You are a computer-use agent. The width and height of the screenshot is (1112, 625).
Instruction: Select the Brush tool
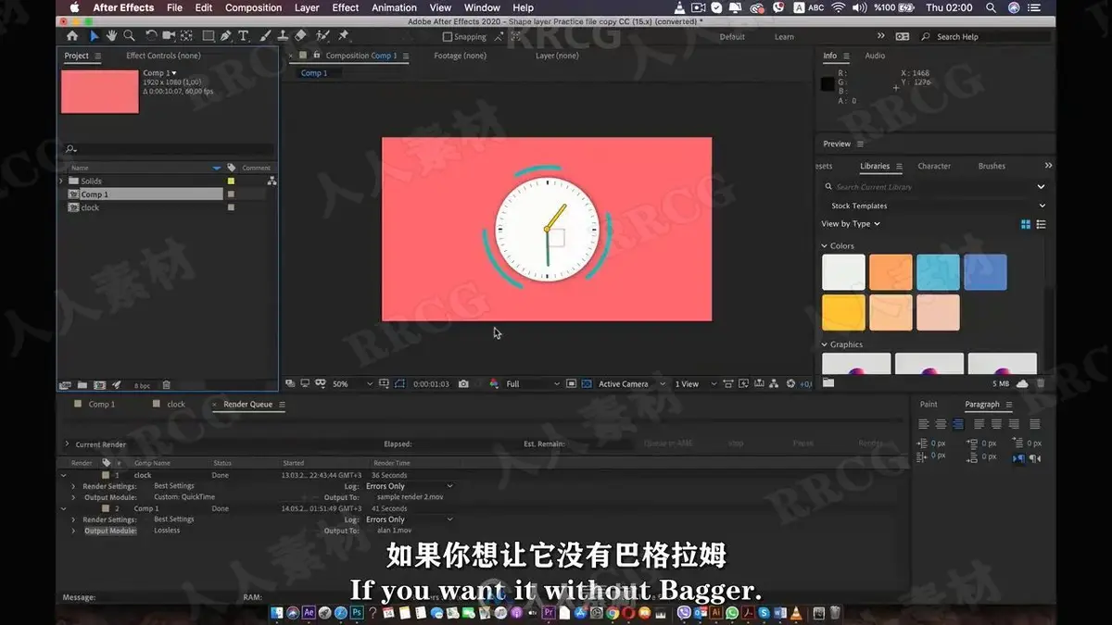tap(265, 36)
